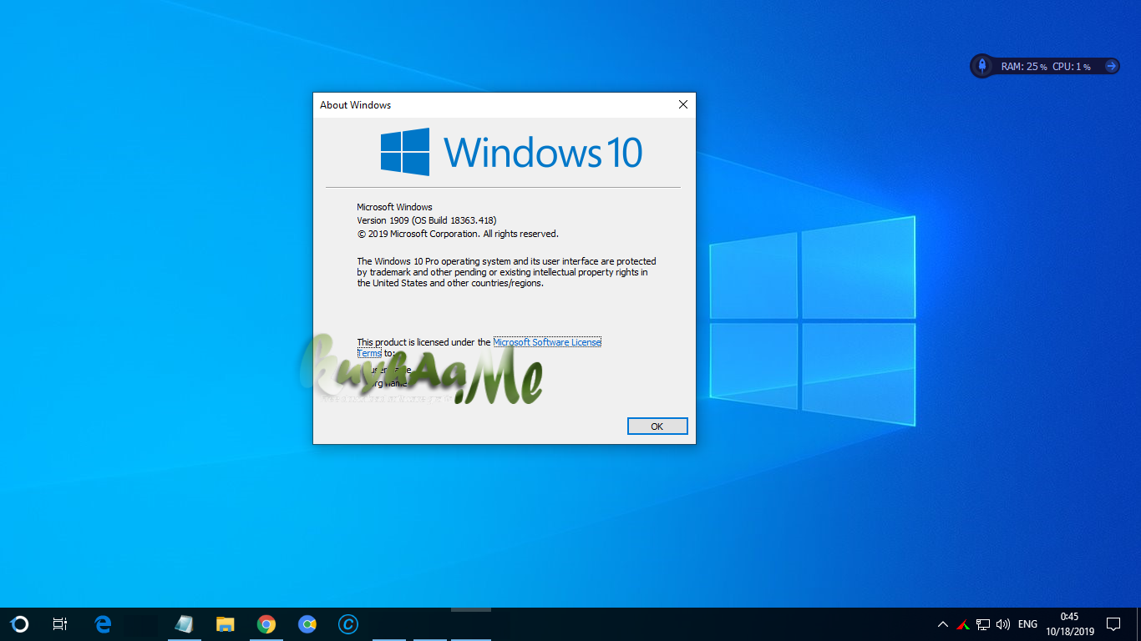
Task: Open the network status tray icon
Action: point(982,623)
